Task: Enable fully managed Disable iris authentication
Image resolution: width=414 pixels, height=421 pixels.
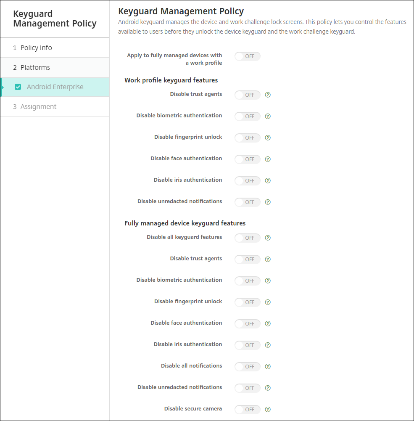Action: pos(248,345)
